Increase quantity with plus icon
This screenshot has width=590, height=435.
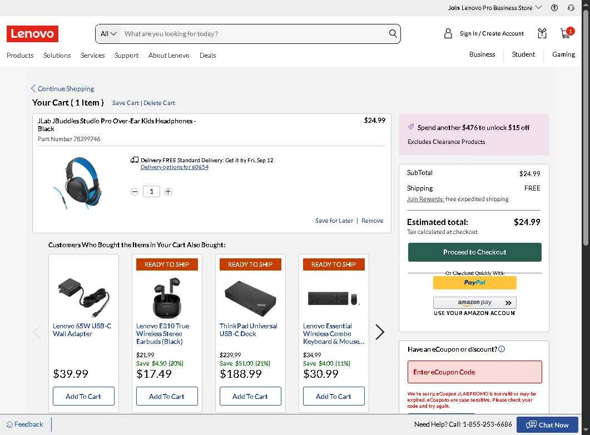[x=168, y=191]
